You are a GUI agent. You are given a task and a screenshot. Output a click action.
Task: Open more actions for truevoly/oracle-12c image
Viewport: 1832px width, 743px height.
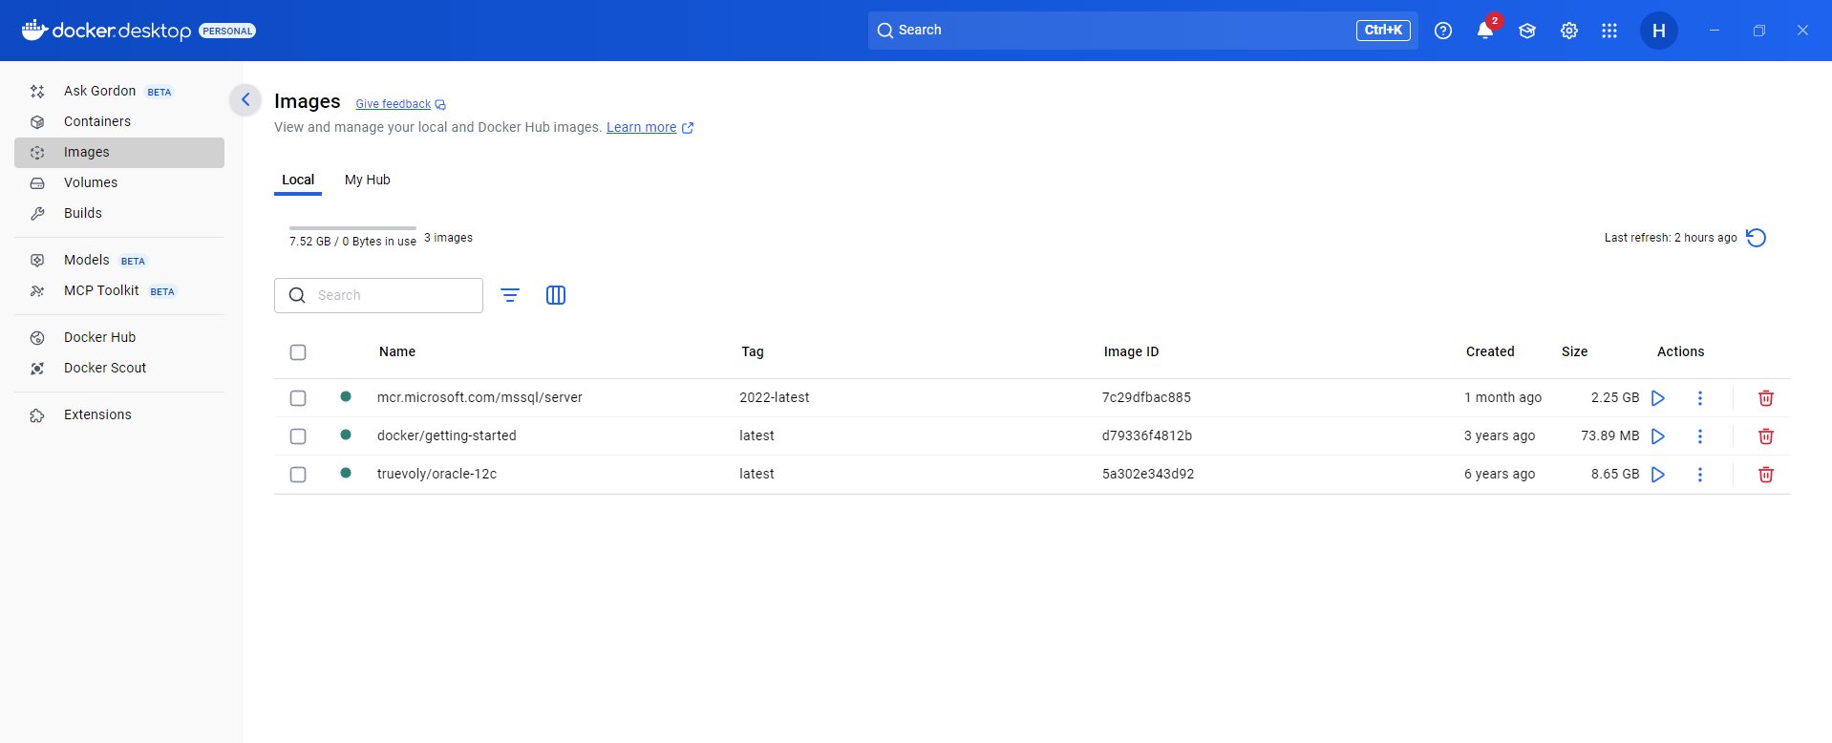1700,475
